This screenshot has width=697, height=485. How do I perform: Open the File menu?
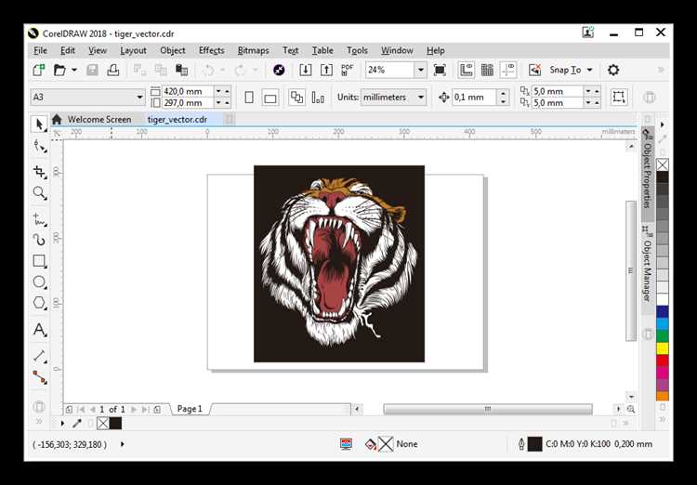tap(40, 51)
